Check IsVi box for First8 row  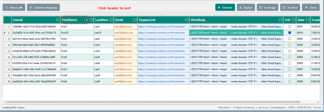click(290, 75)
